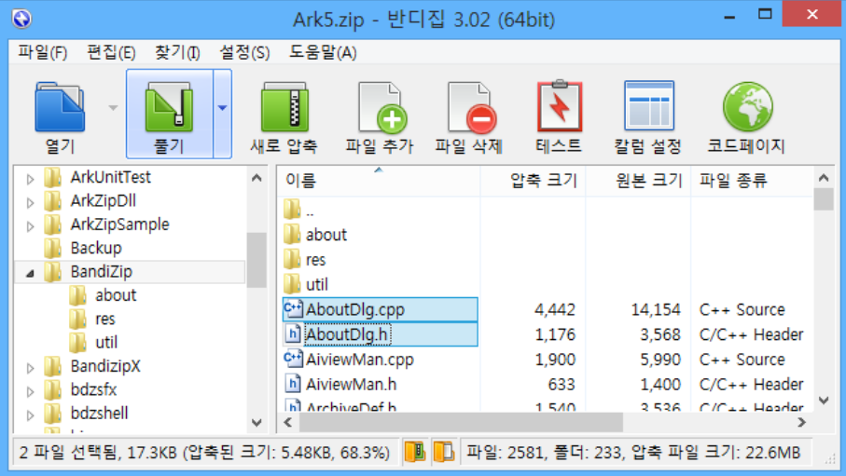Click the ArkUnitTest folder icon in tree
This screenshot has width=846, height=476.
point(53,177)
